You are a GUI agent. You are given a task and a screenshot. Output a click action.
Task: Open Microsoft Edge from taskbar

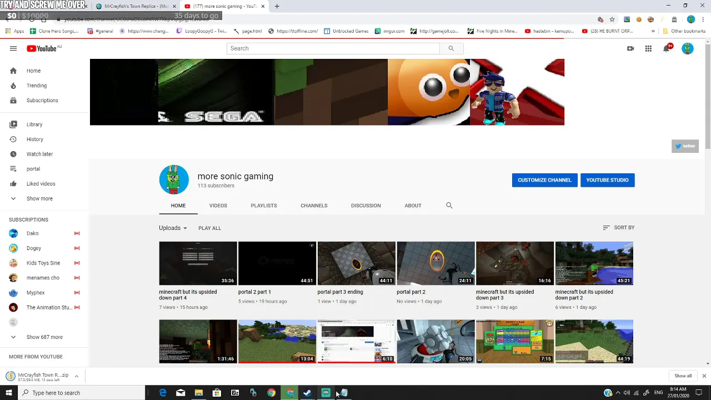click(x=163, y=393)
